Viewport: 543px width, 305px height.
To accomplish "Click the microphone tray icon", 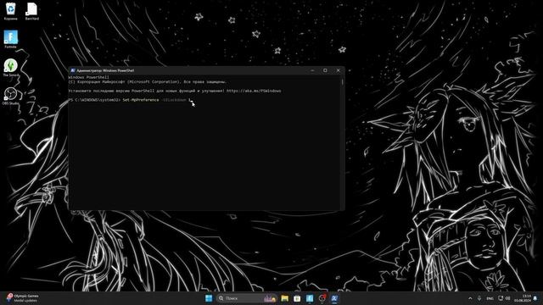I will (479, 298).
